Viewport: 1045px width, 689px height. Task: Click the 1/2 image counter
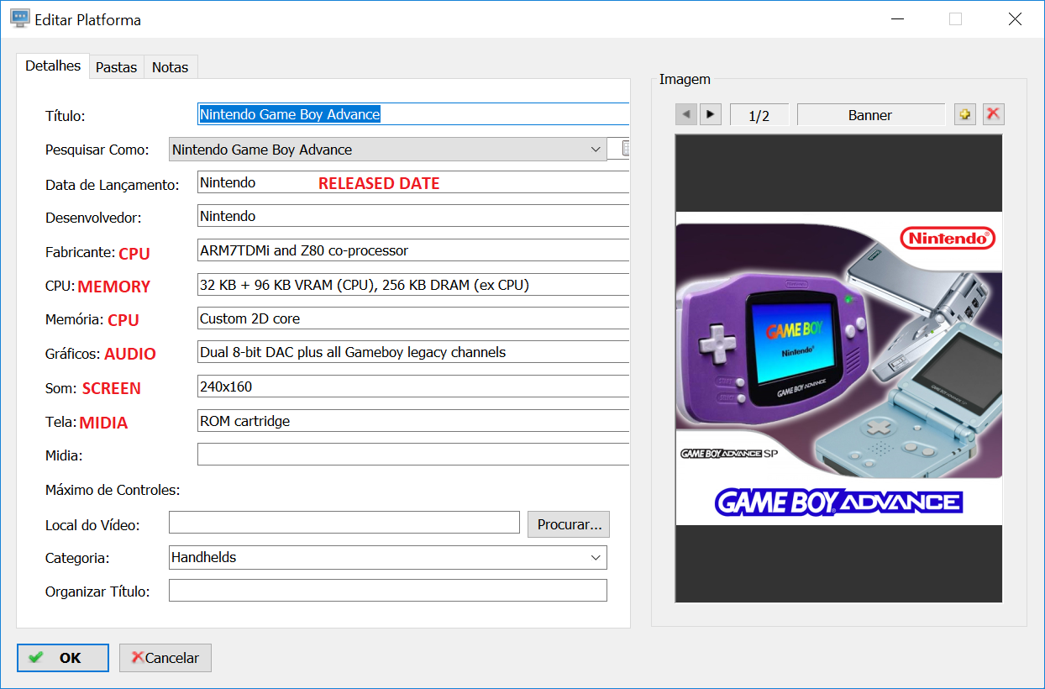[x=759, y=115]
